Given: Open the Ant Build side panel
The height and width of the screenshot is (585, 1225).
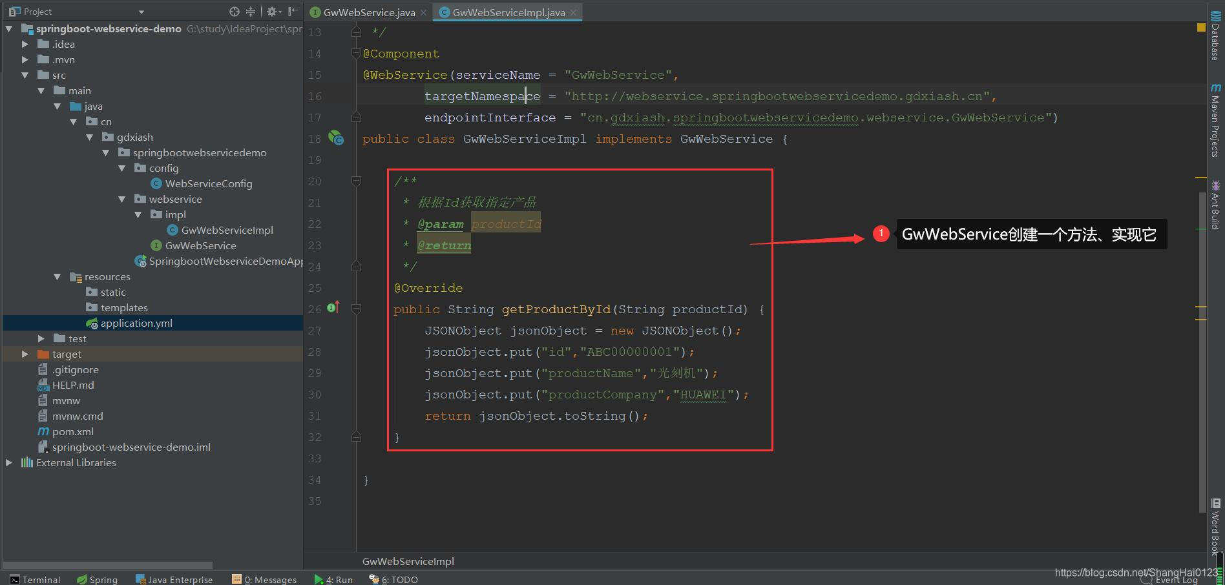Looking at the screenshot, I should (1215, 205).
